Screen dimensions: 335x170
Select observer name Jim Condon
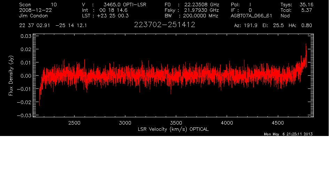coord(33,16)
